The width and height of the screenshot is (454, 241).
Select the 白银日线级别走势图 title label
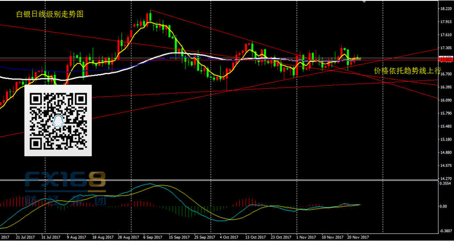click(50, 14)
